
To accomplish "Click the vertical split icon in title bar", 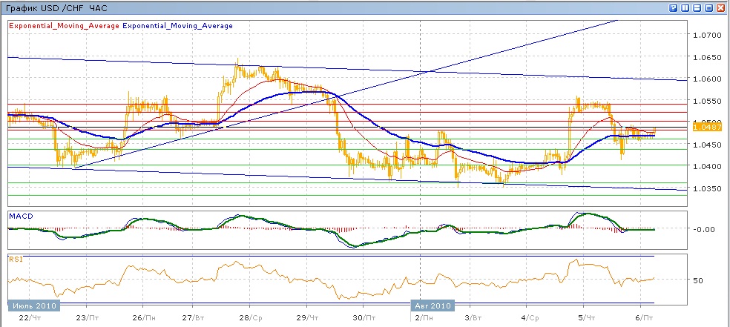I will click(x=685, y=7).
